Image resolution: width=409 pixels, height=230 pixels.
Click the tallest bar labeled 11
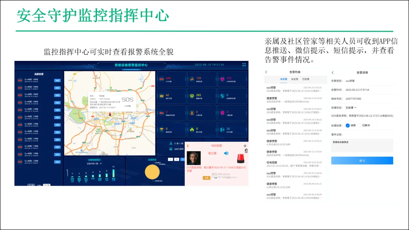point(114,173)
